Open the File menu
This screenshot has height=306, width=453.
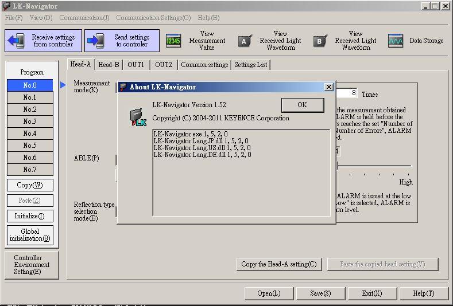(14, 18)
